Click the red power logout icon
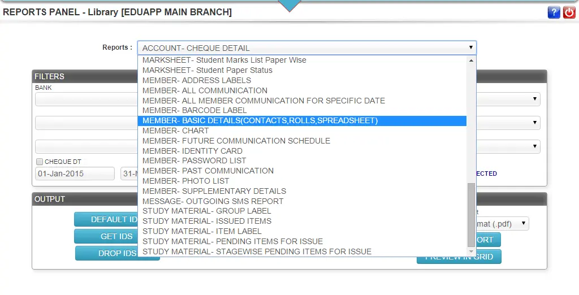The height and width of the screenshot is (295, 579). [x=569, y=12]
